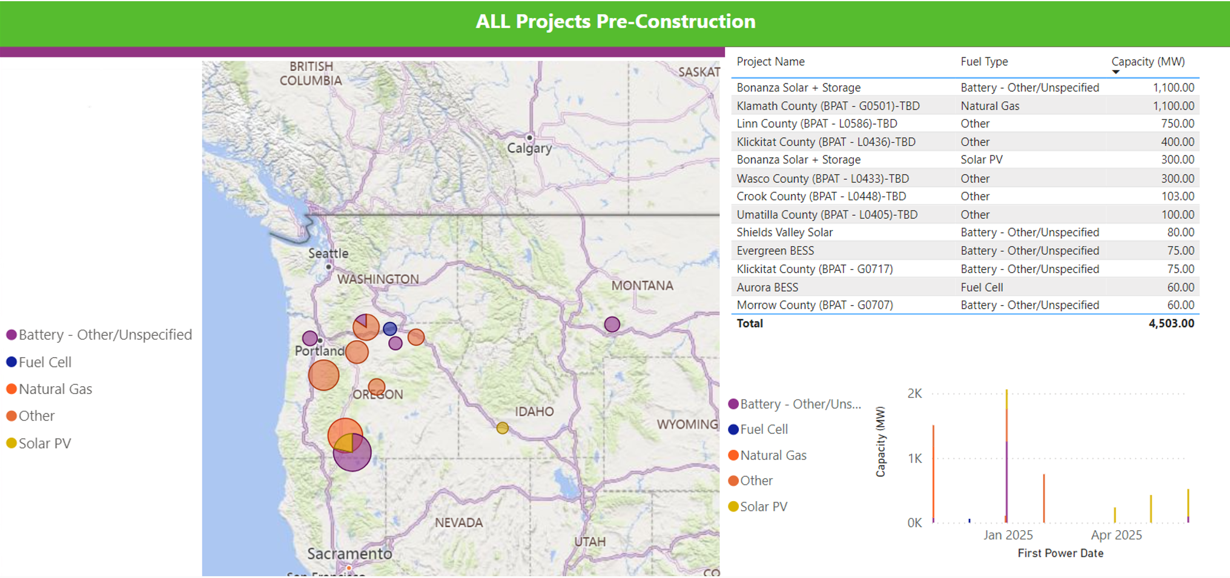1230x578 pixels.
Task: Click the blue Fuel Cell map bubble
Action: tap(390, 329)
